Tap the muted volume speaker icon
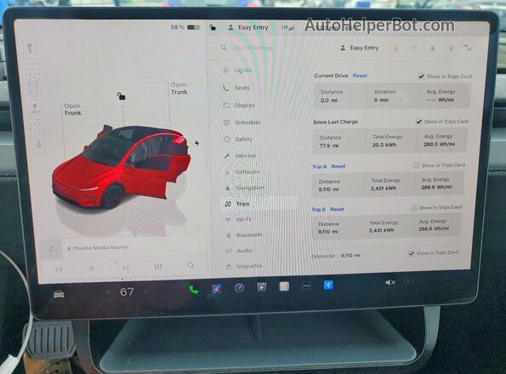The height and width of the screenshot is (374, 506). coord(390,282)
